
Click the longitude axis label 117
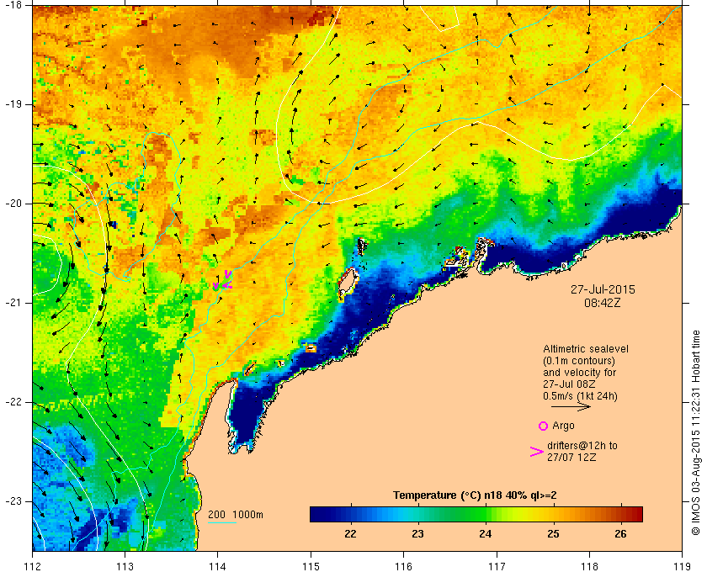coord(497,565)
